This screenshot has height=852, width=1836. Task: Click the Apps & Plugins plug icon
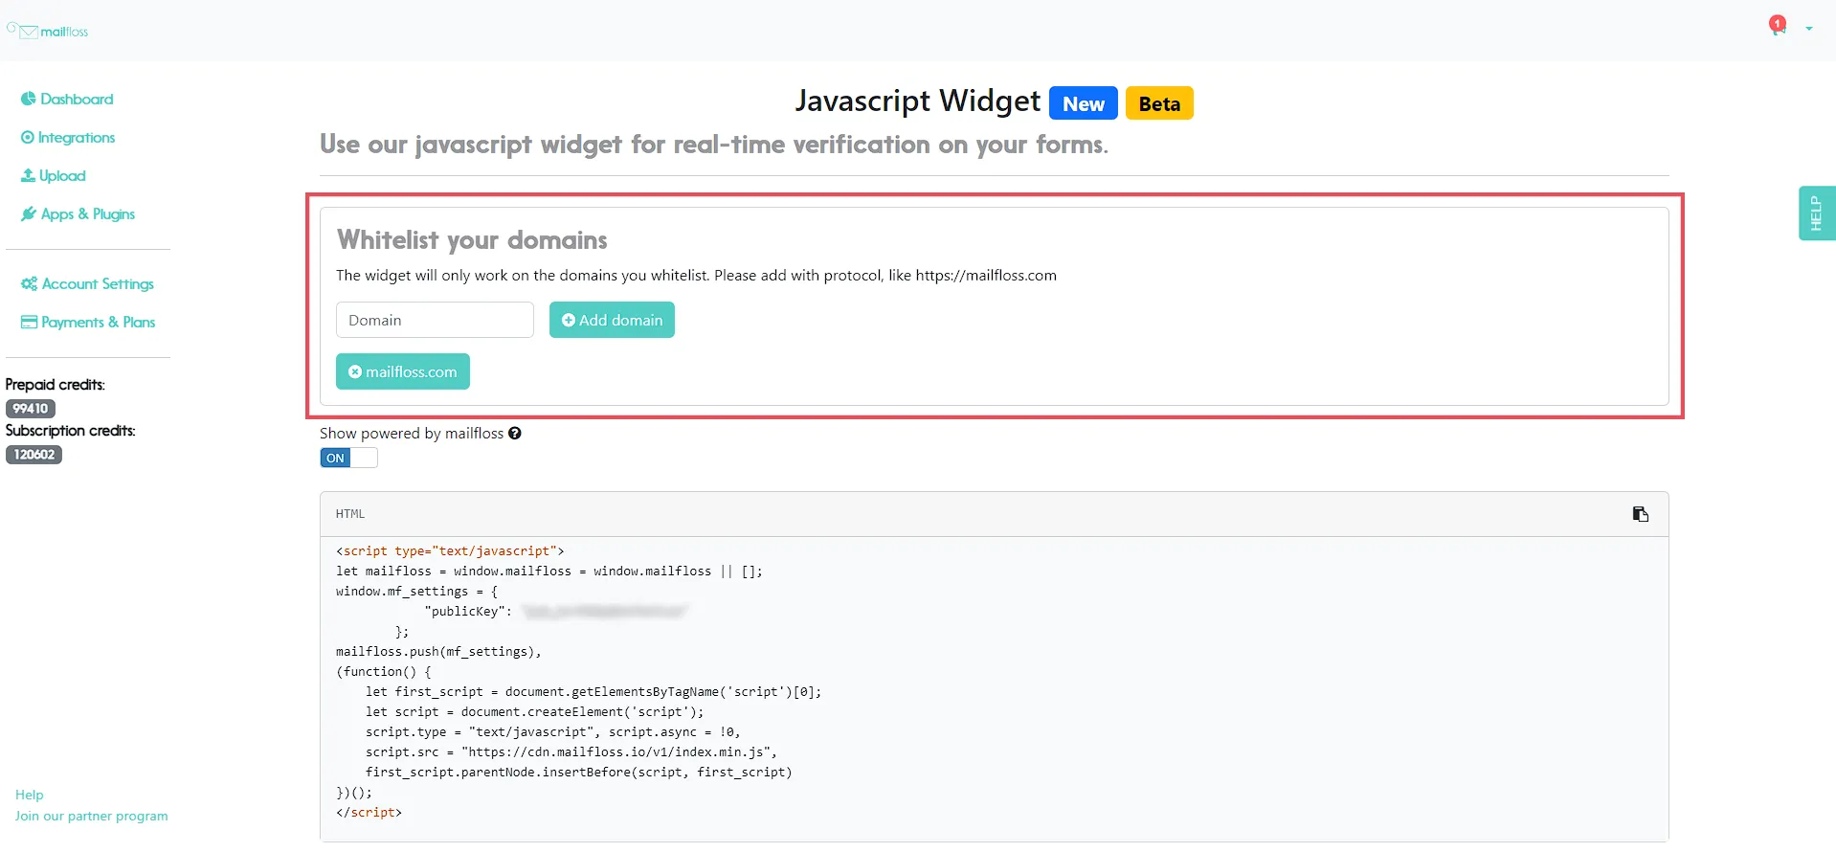(29, 214)
